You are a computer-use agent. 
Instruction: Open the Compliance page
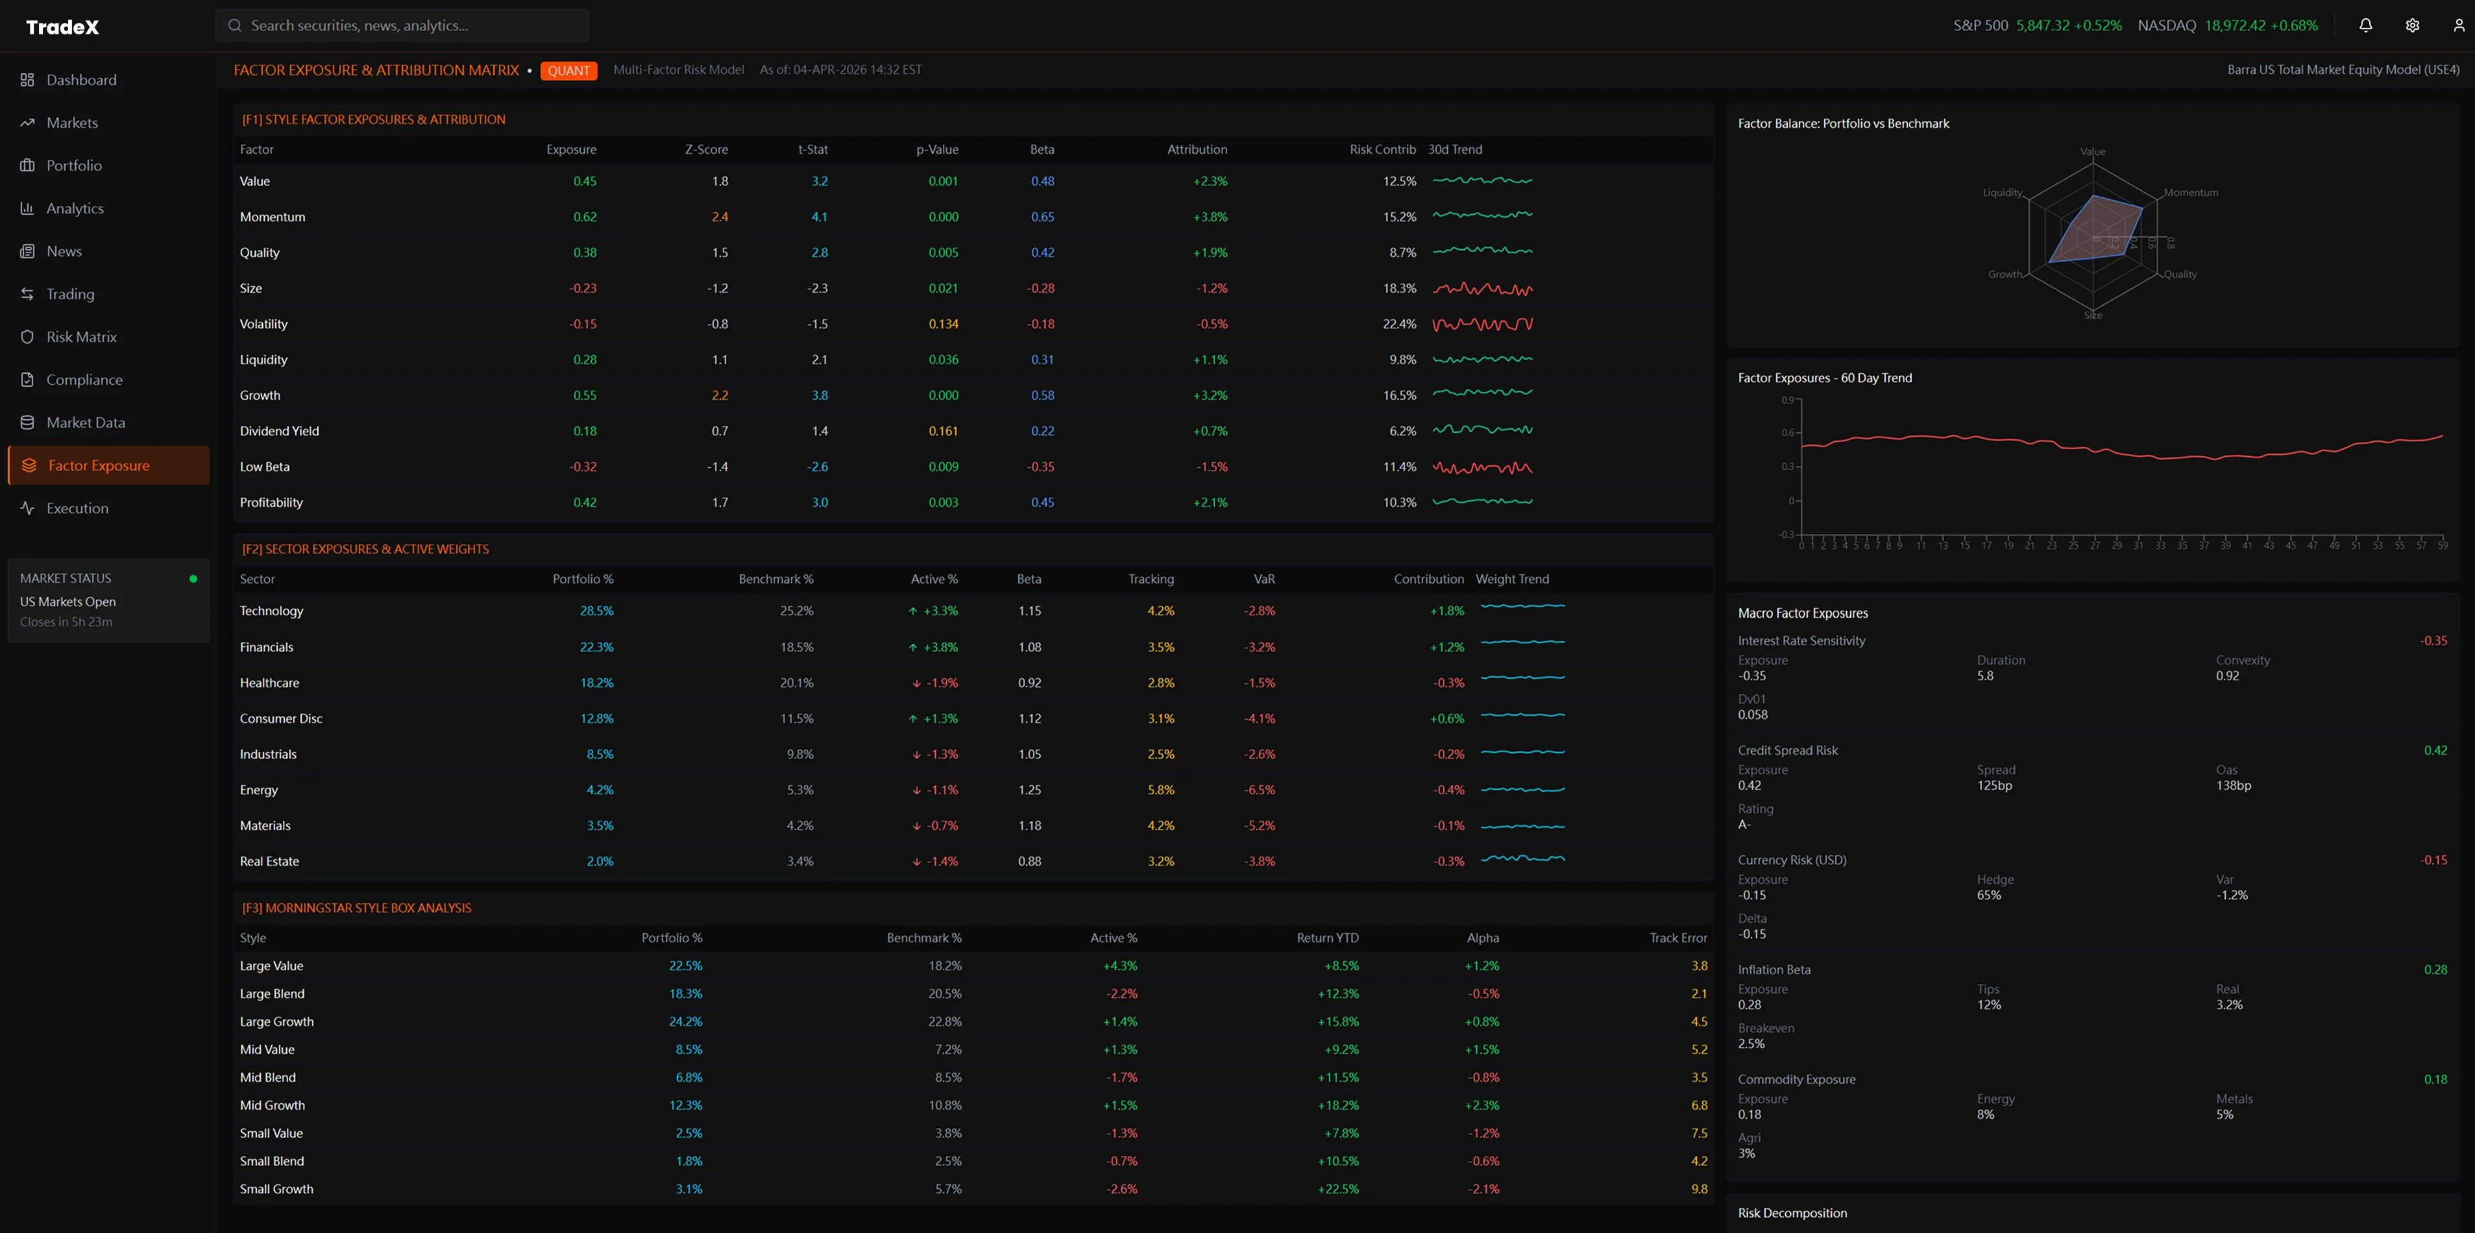pos(84,380)
